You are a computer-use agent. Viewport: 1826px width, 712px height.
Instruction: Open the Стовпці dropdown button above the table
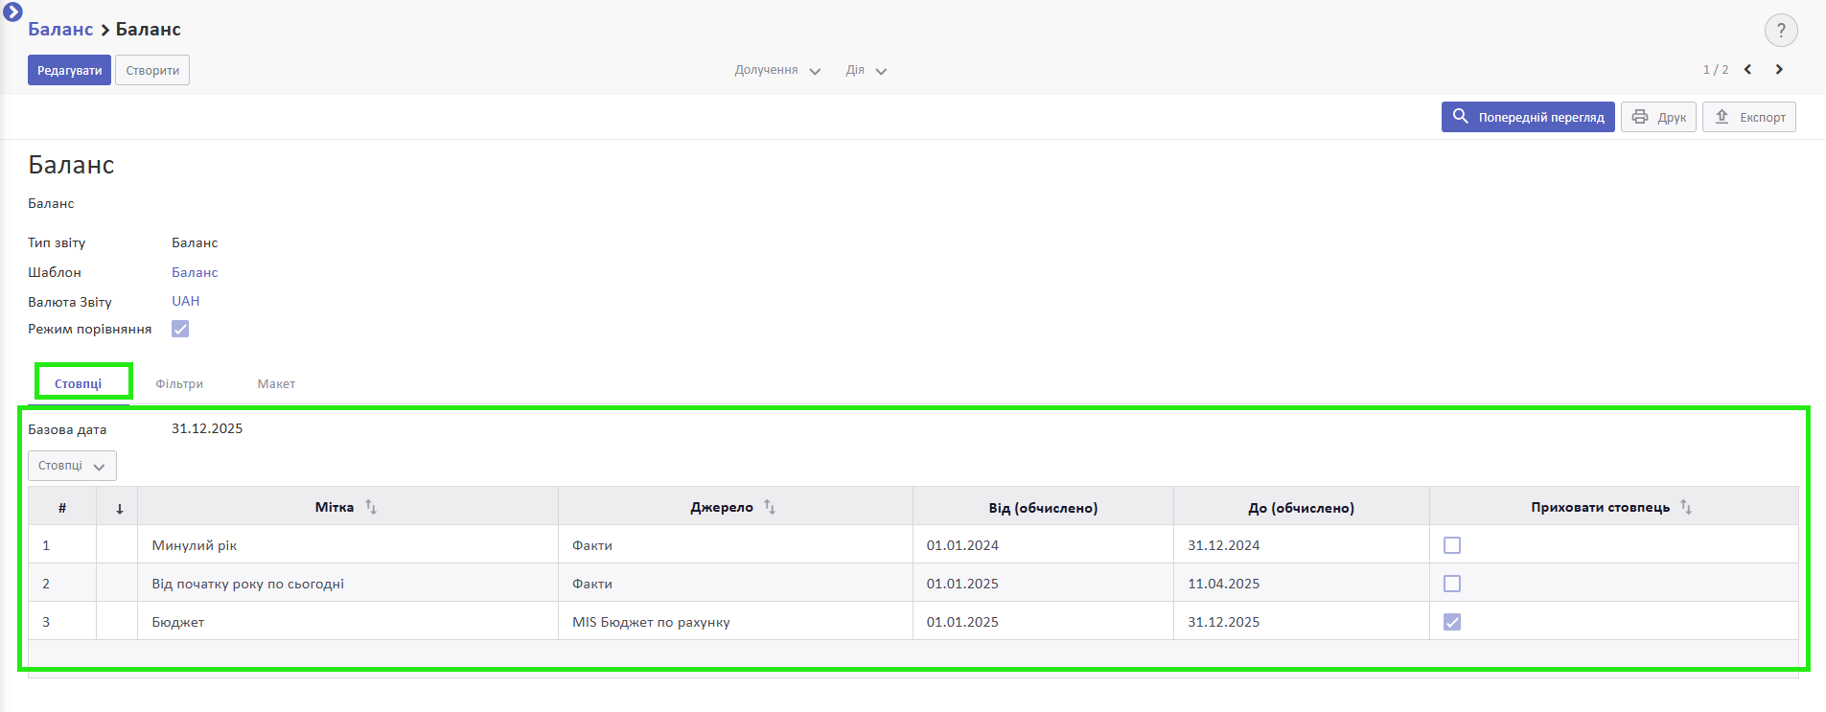click(x=72, y=466)
